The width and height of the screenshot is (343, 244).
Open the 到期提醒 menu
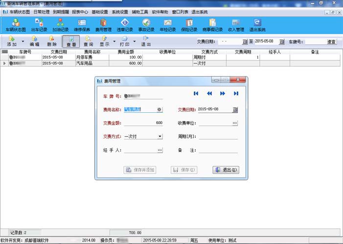coord(61,12)
